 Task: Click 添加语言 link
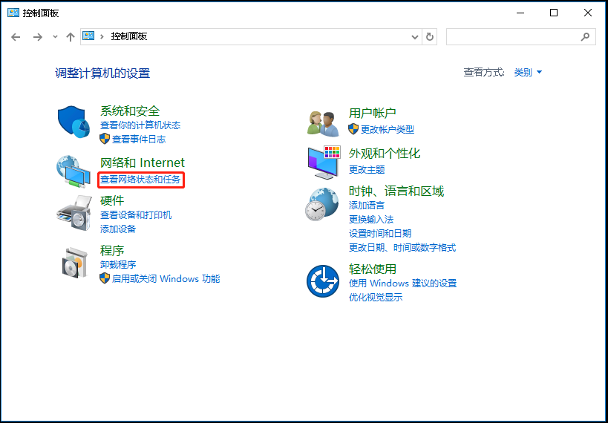point(367,205)
